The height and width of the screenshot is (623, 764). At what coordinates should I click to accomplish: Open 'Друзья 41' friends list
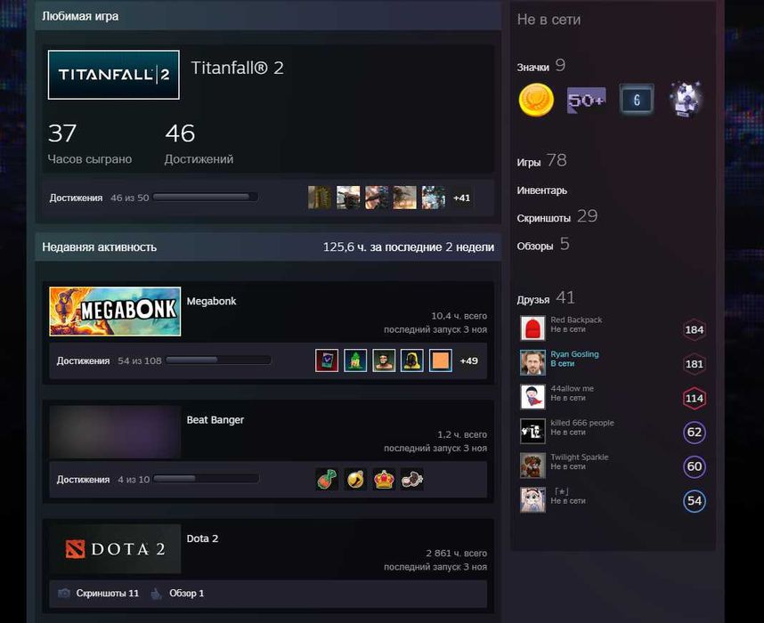(546, 298)
